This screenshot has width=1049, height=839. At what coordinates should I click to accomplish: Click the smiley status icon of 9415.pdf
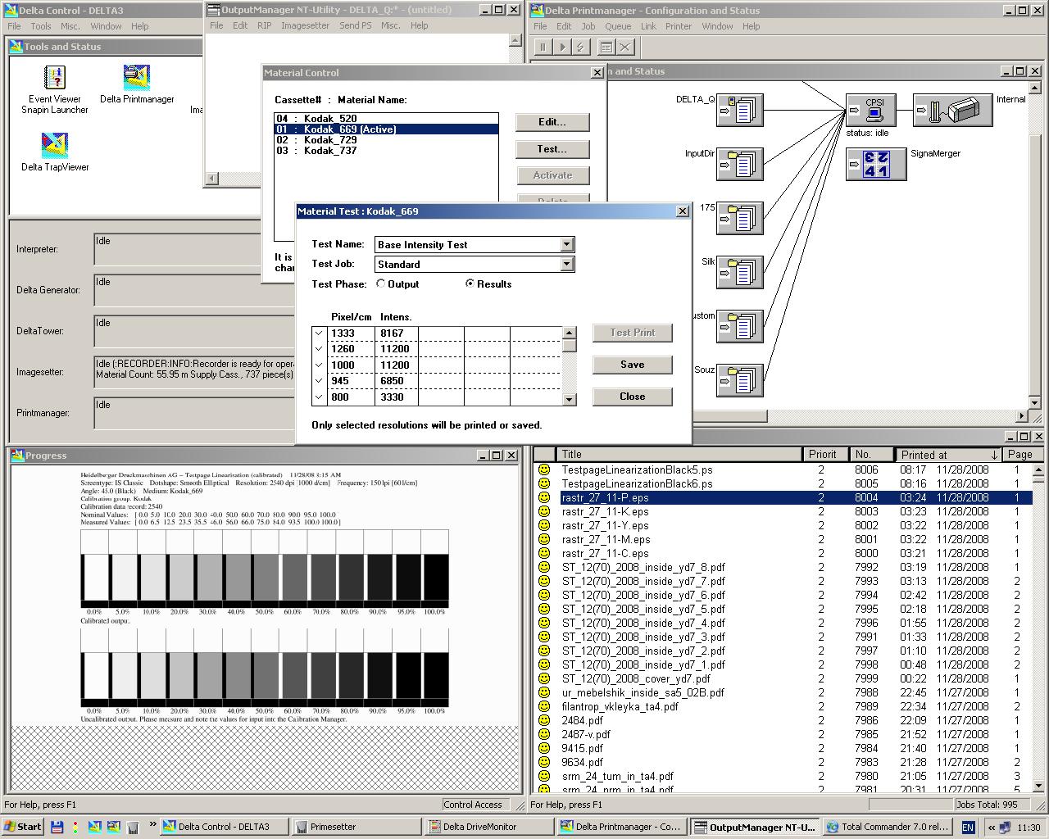pyautogui.click(x=543, y=748)
